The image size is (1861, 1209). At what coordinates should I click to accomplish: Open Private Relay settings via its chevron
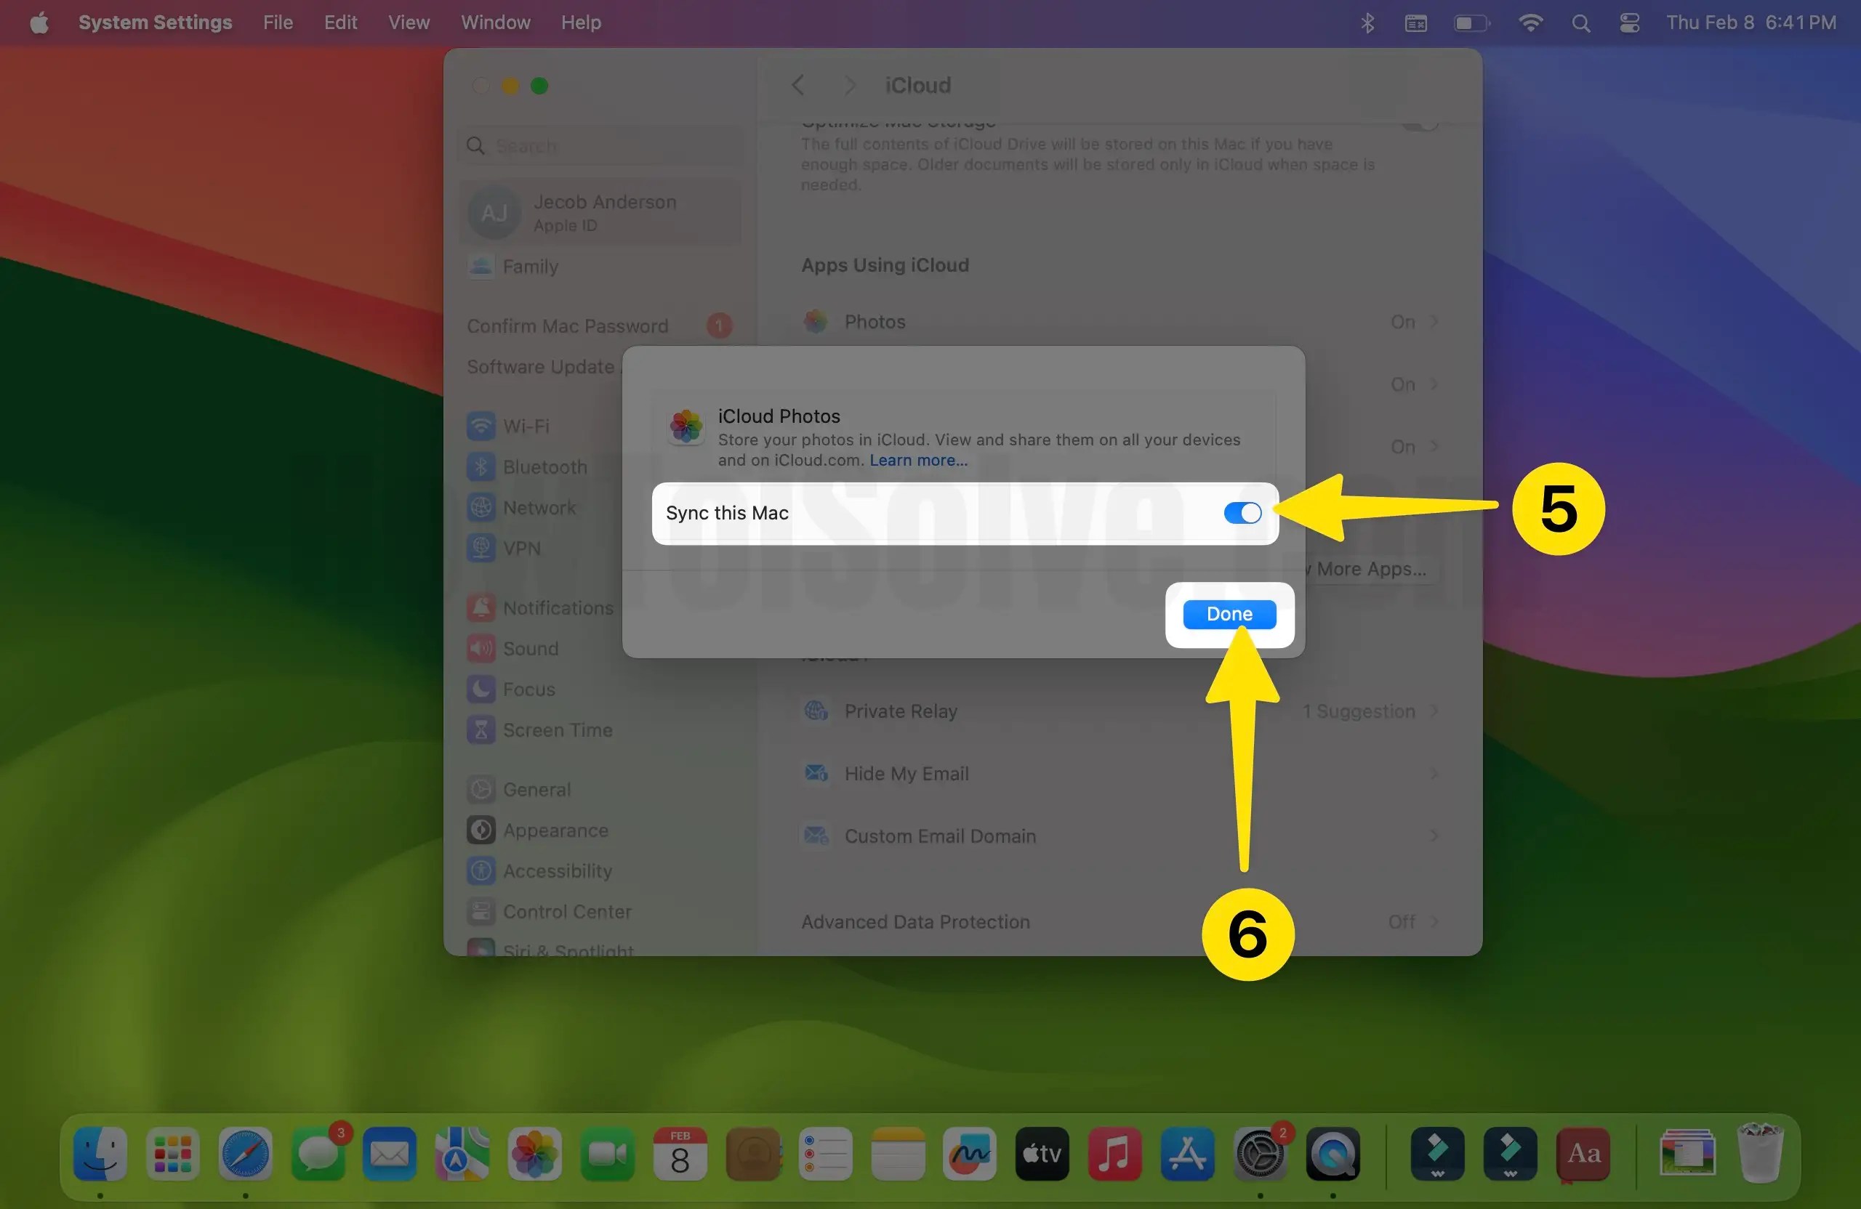pyautogui.click(x=1435, y=711)
